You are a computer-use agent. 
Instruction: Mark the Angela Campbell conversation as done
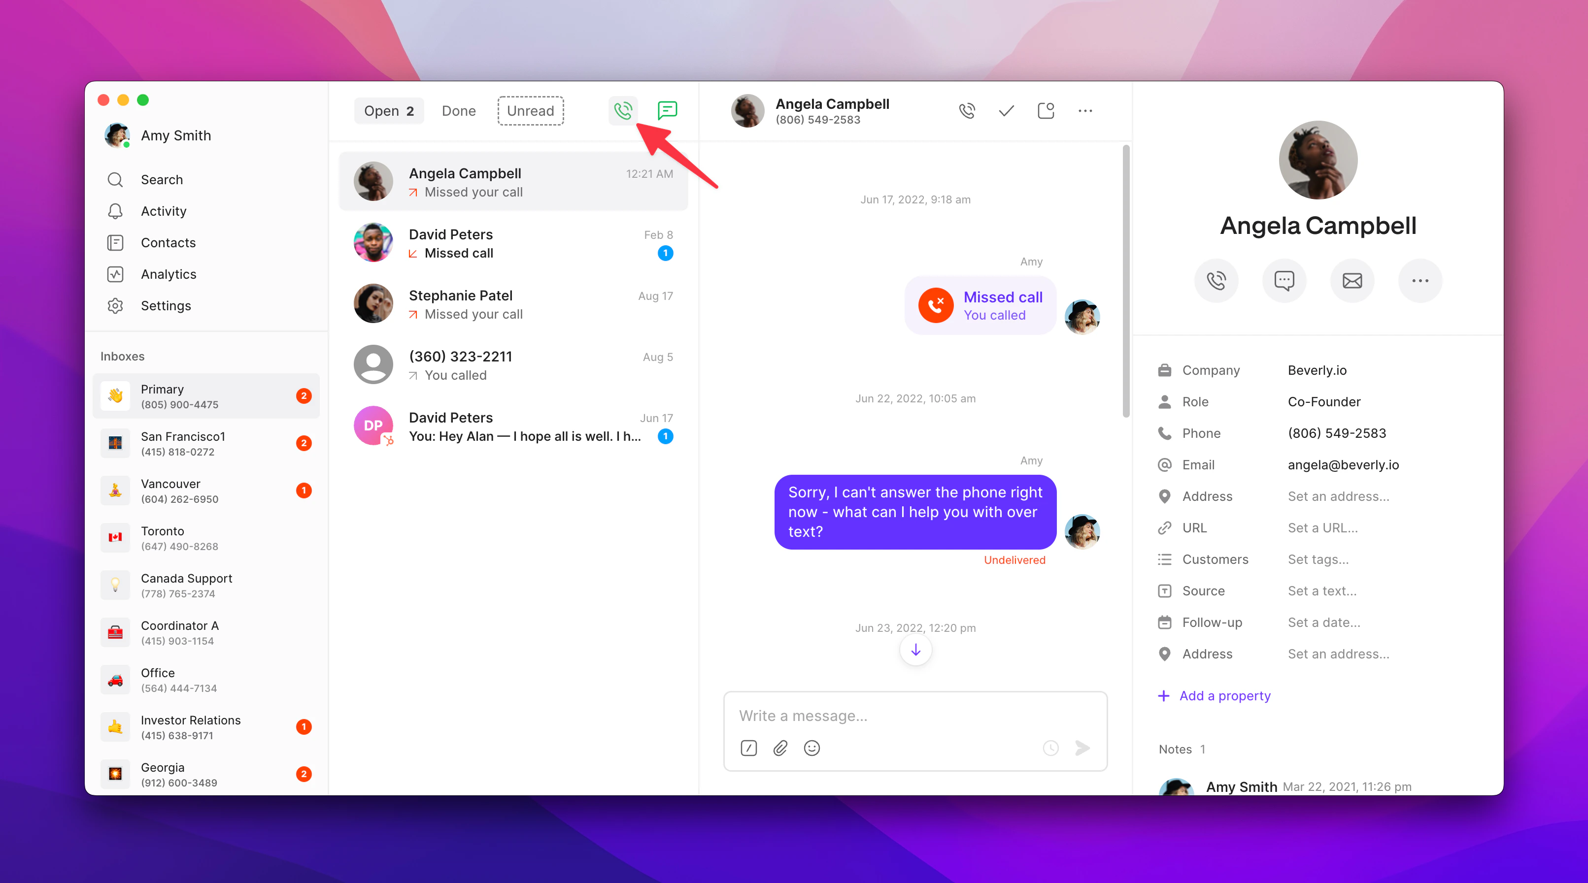pyautogui.click(x=1006, y=111)
